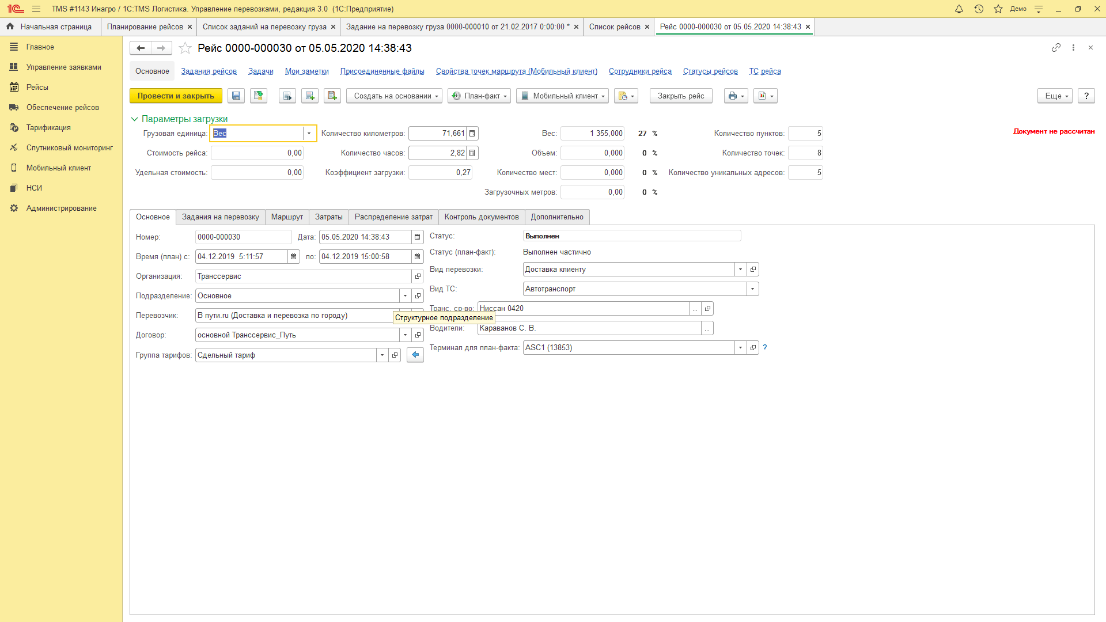Screen dimensions: 1106x622
Task: Click the Закрыть рейс button
Action: click(681, 96)
